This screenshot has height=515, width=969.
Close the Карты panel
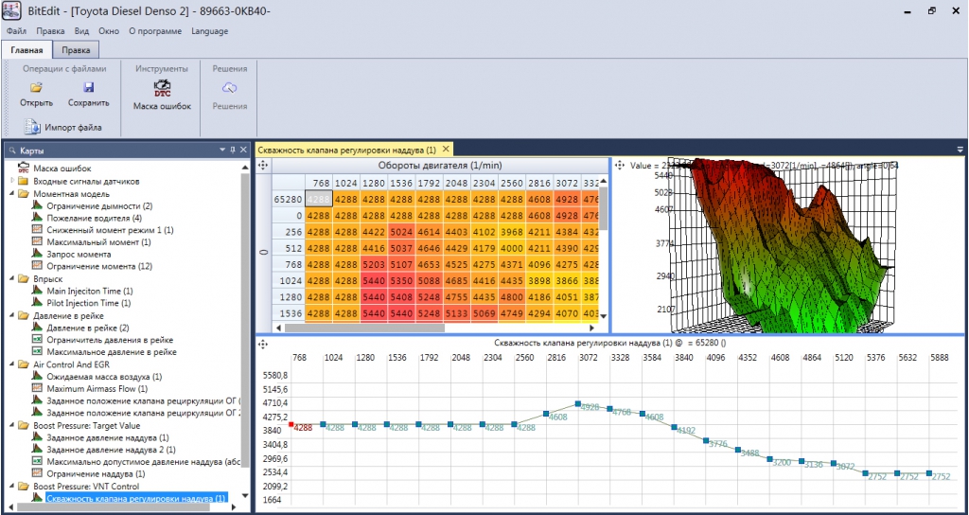click(242, 150)
